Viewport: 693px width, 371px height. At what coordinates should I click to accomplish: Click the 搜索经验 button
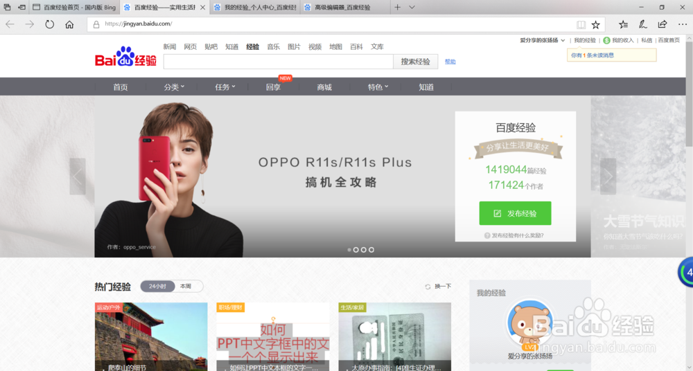click(x=415, y=62)
